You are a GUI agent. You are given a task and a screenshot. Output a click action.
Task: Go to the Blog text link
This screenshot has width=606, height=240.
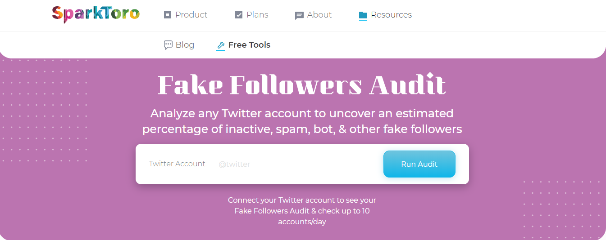(185, 45)
